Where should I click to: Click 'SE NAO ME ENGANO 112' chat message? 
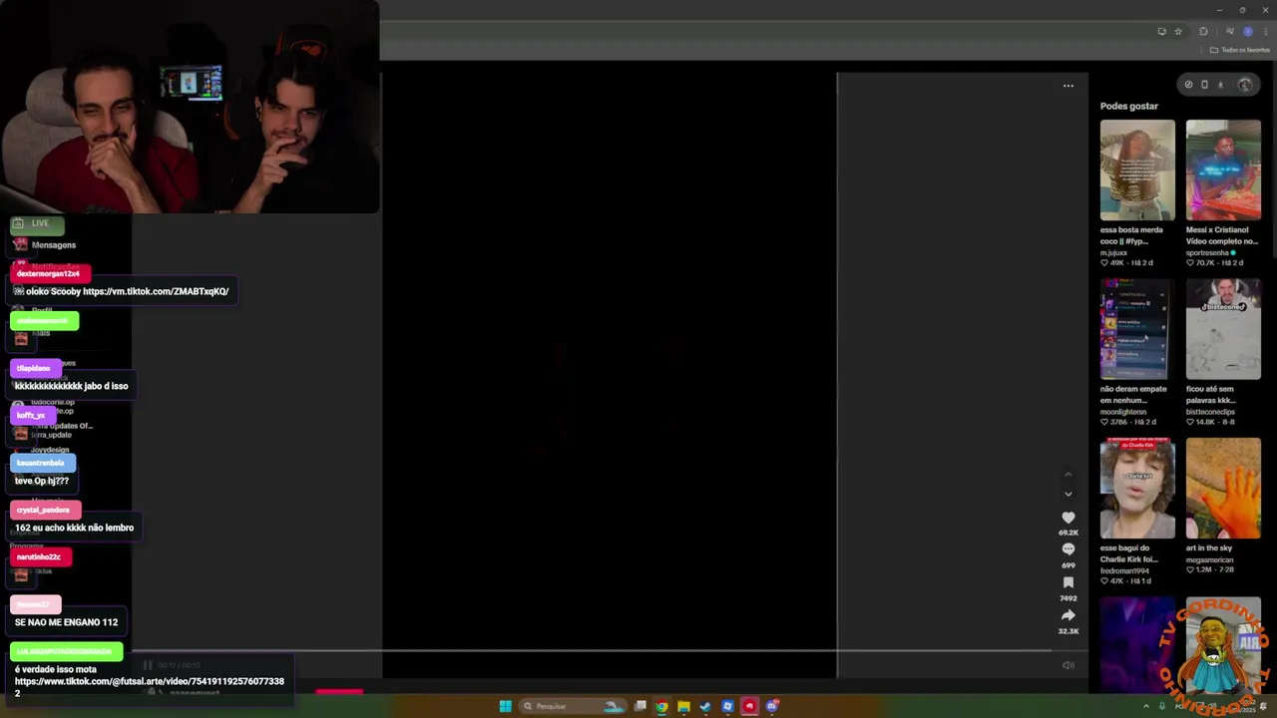(66, 622)
